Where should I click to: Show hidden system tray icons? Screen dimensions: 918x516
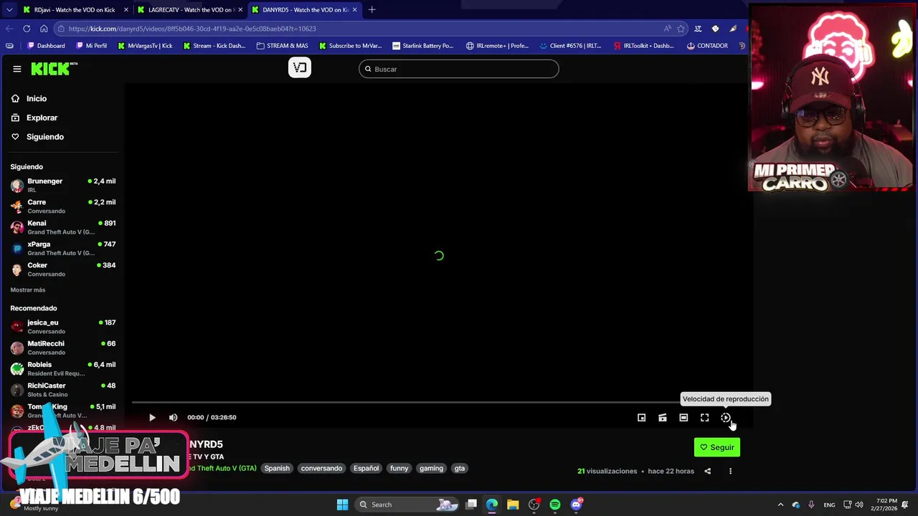(780, 505)
